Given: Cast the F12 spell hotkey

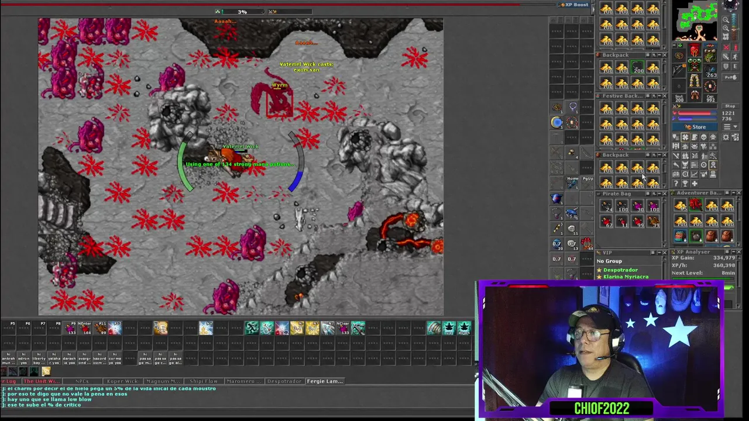Looking at the screenshot, I should (115, 328).
